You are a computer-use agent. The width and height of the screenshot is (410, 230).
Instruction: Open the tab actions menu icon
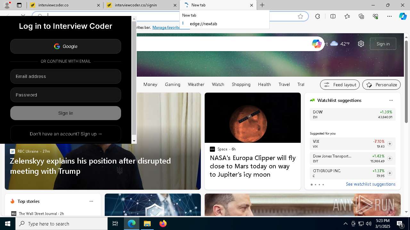[19, 5]
